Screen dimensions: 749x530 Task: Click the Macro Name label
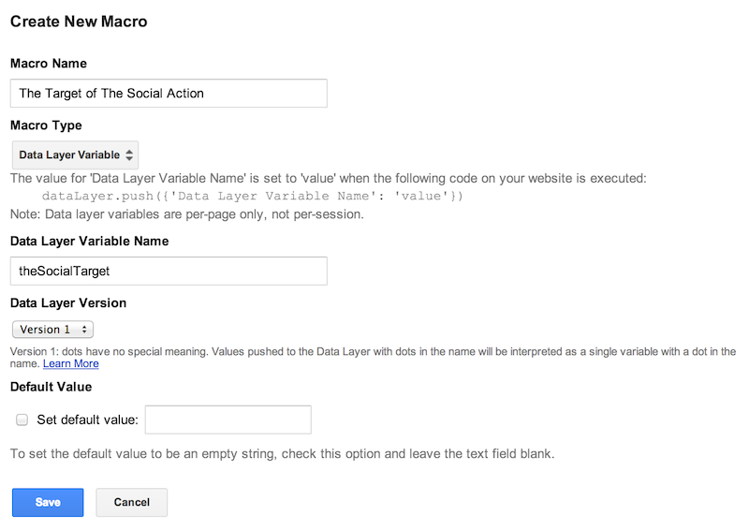pos(49,64)
